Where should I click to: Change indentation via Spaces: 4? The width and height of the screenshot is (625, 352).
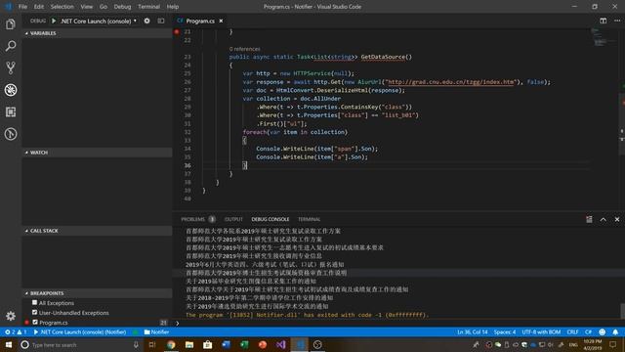click(505, 332)
